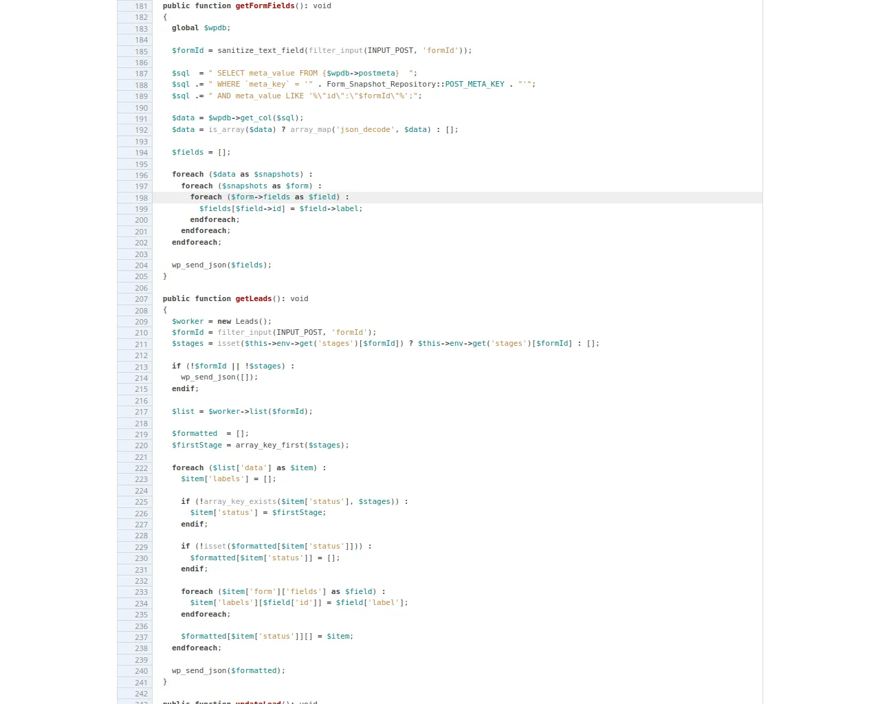The width and height of the screenshot is (880, 704).
Task: Click POST_META_KEY constant
Action: [474, 84]
